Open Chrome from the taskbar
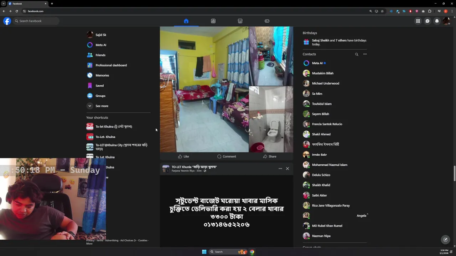Screen dimensions: 456x256 tap(252, 252)
